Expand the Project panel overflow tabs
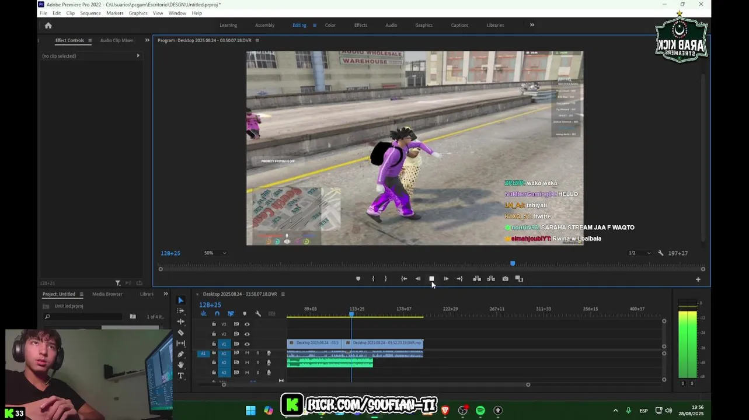Image resolution: width=749 pixels, height=420 pixels. click(166, 294)
